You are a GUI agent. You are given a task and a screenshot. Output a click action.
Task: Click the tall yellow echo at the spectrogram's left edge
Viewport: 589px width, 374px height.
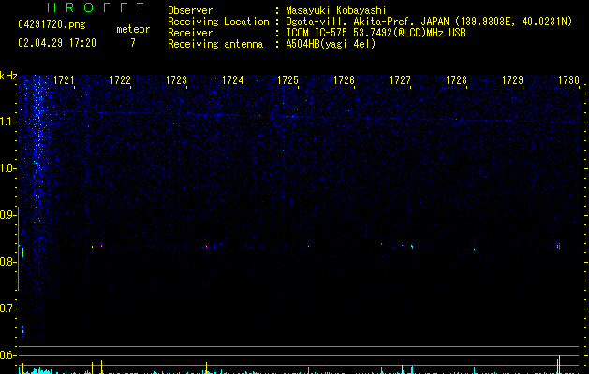22,252
